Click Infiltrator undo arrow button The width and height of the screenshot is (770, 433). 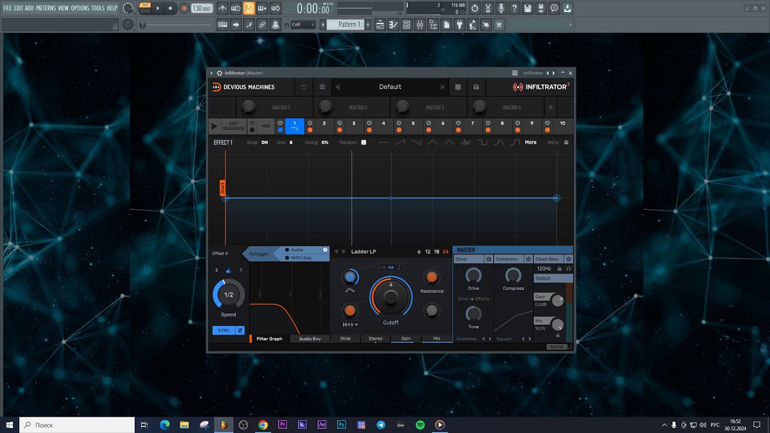[x=304, y=87]
